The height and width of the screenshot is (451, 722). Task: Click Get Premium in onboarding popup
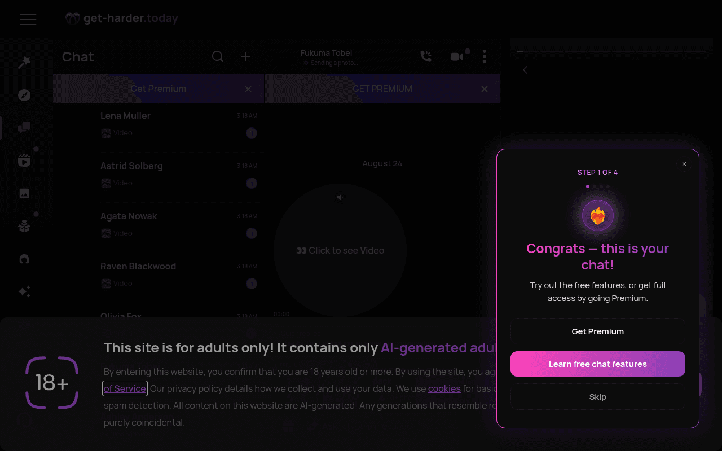point(598,331)
